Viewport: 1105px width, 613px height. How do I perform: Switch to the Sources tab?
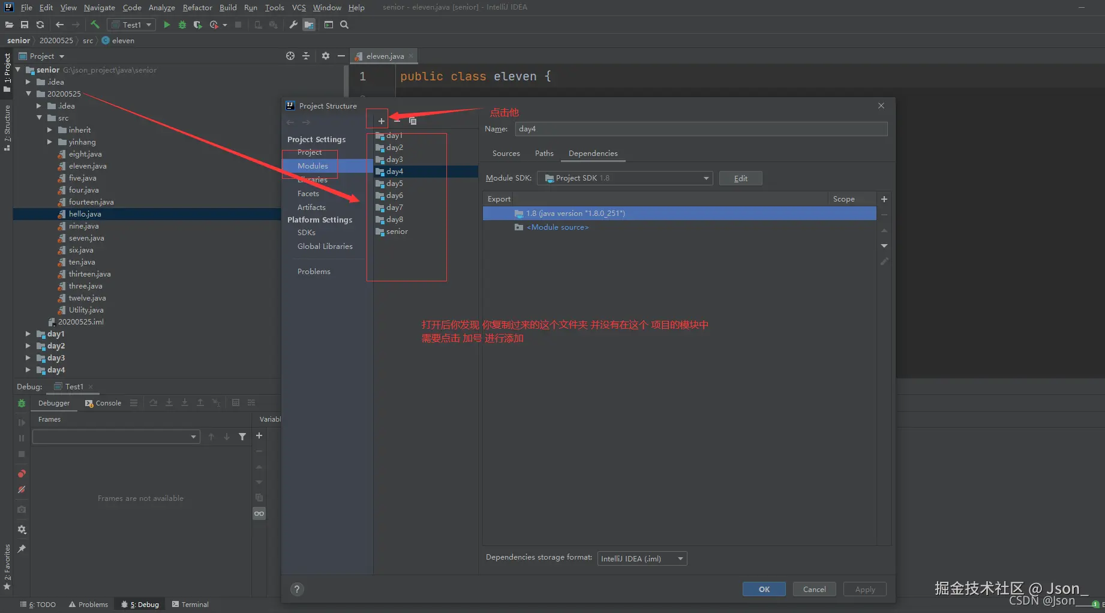pos(506,154)
